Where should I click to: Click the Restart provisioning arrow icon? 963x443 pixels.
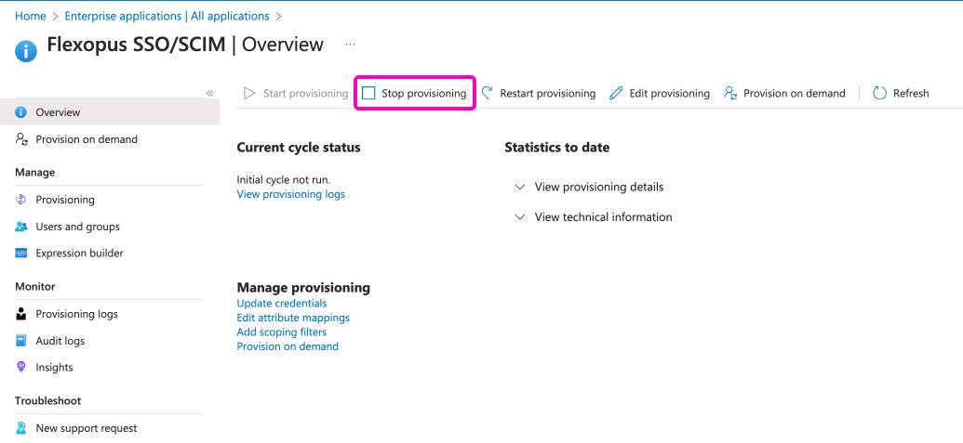pos(487,93)
